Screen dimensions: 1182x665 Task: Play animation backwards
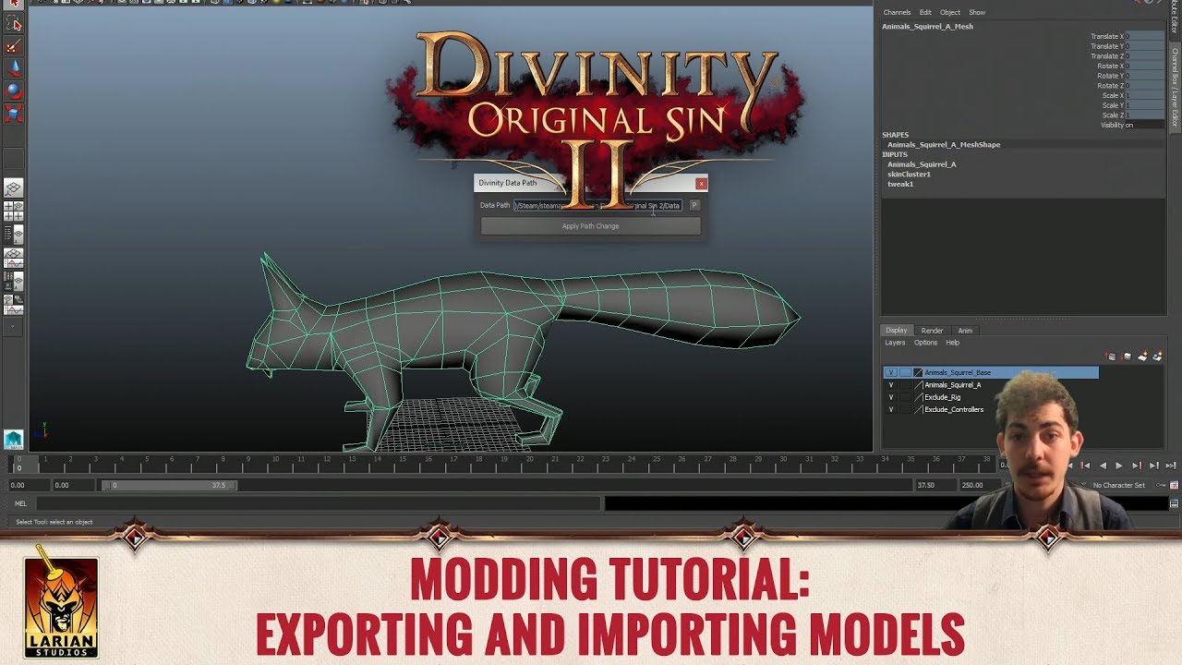pyautogui.click(x=1103, y=466)
